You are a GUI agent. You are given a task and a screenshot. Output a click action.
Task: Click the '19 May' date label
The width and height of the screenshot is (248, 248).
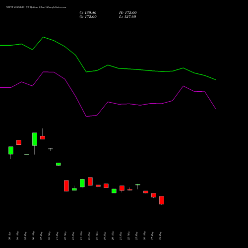pos(105,236)
